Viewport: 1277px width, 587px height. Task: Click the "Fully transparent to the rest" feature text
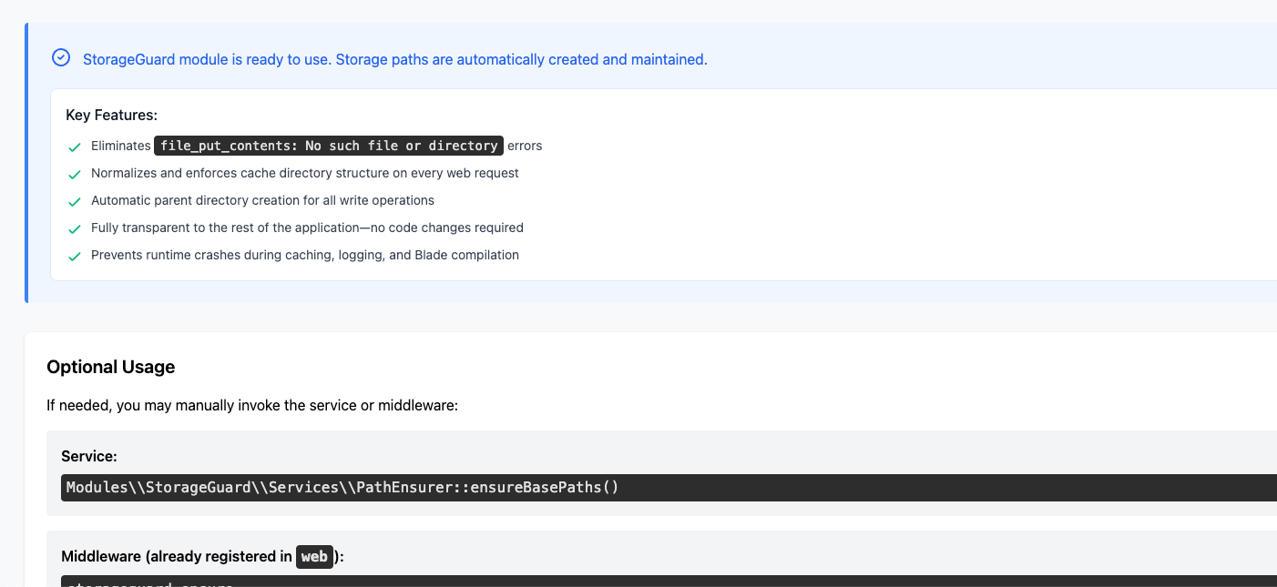click(307, 228)
